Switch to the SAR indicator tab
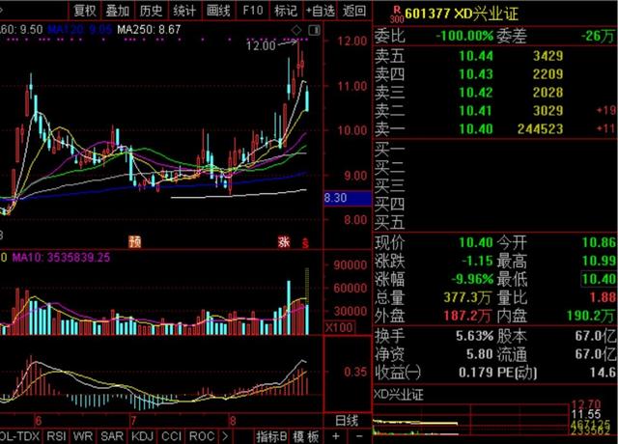618x444 pixels. pos(112,436)
